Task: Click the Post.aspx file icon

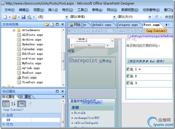Action: coord(19,78)
